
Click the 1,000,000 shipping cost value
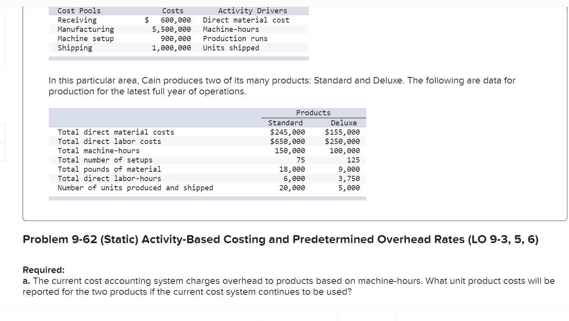[171, 48]
